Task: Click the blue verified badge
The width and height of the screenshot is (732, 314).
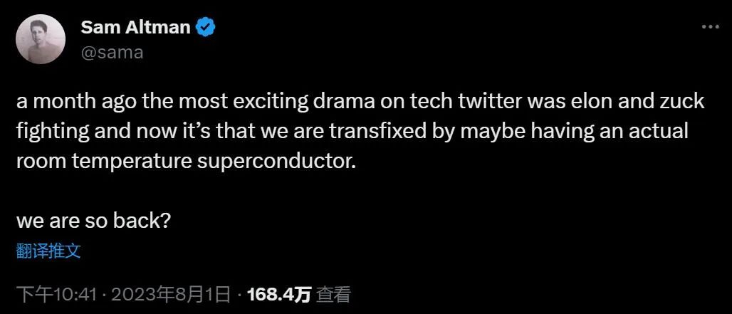Action: [205, 28]
